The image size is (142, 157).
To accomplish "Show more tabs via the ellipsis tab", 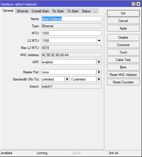I will coord(95,11).
